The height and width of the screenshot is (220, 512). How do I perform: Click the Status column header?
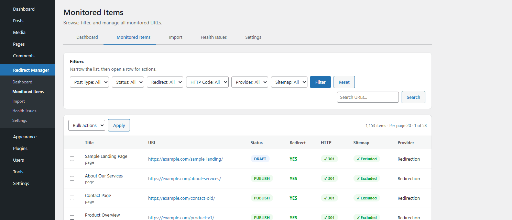[x=257, y=142]
